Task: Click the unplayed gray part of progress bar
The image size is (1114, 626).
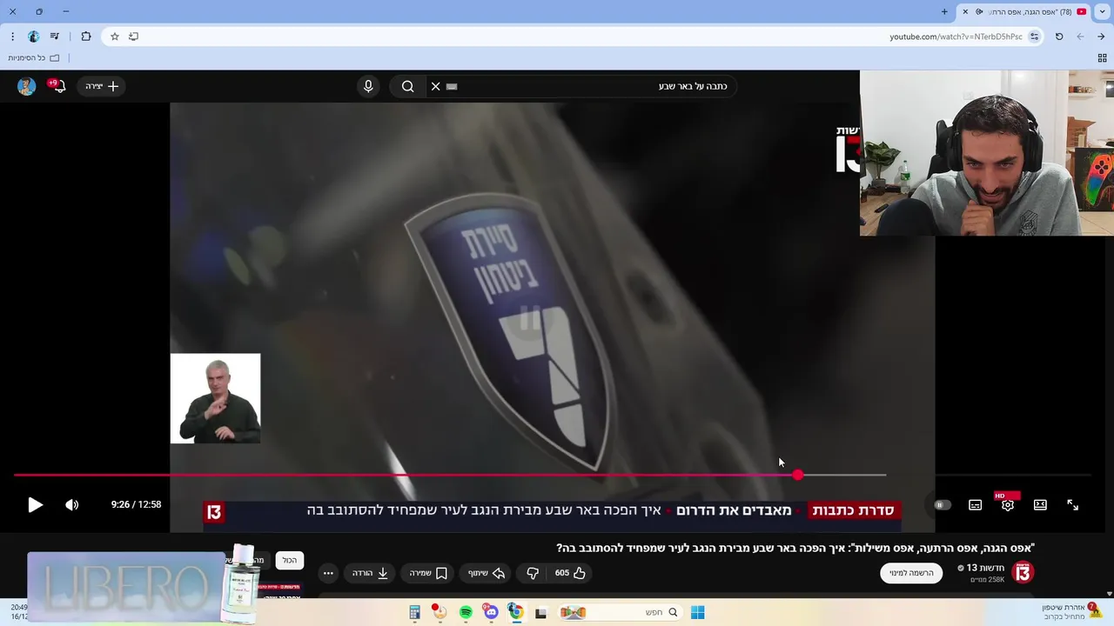Action: pyautogui.click(x=842, y=475)
